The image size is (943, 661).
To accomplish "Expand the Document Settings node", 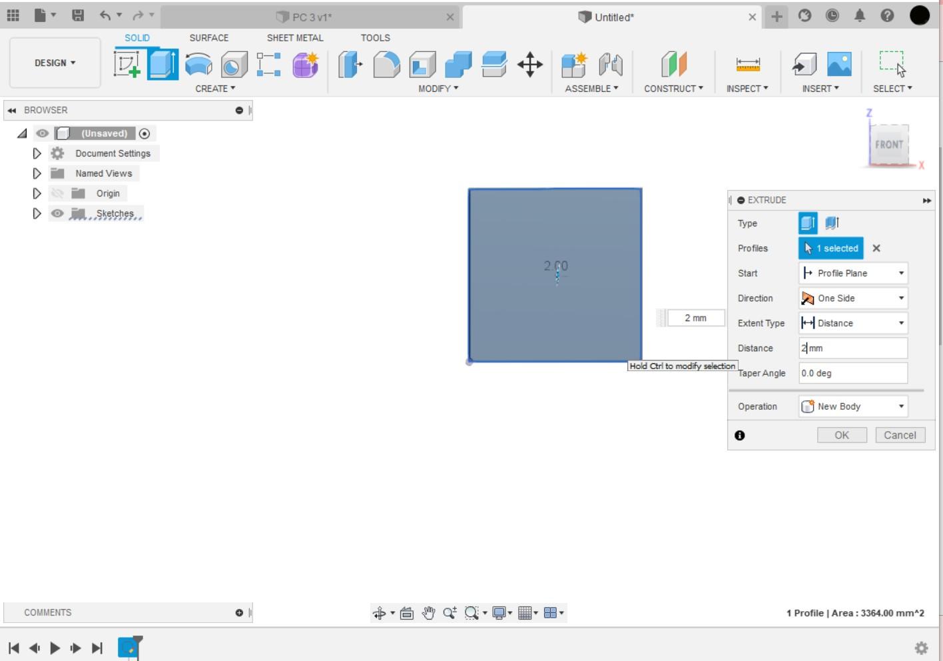I will pos(37,153).
